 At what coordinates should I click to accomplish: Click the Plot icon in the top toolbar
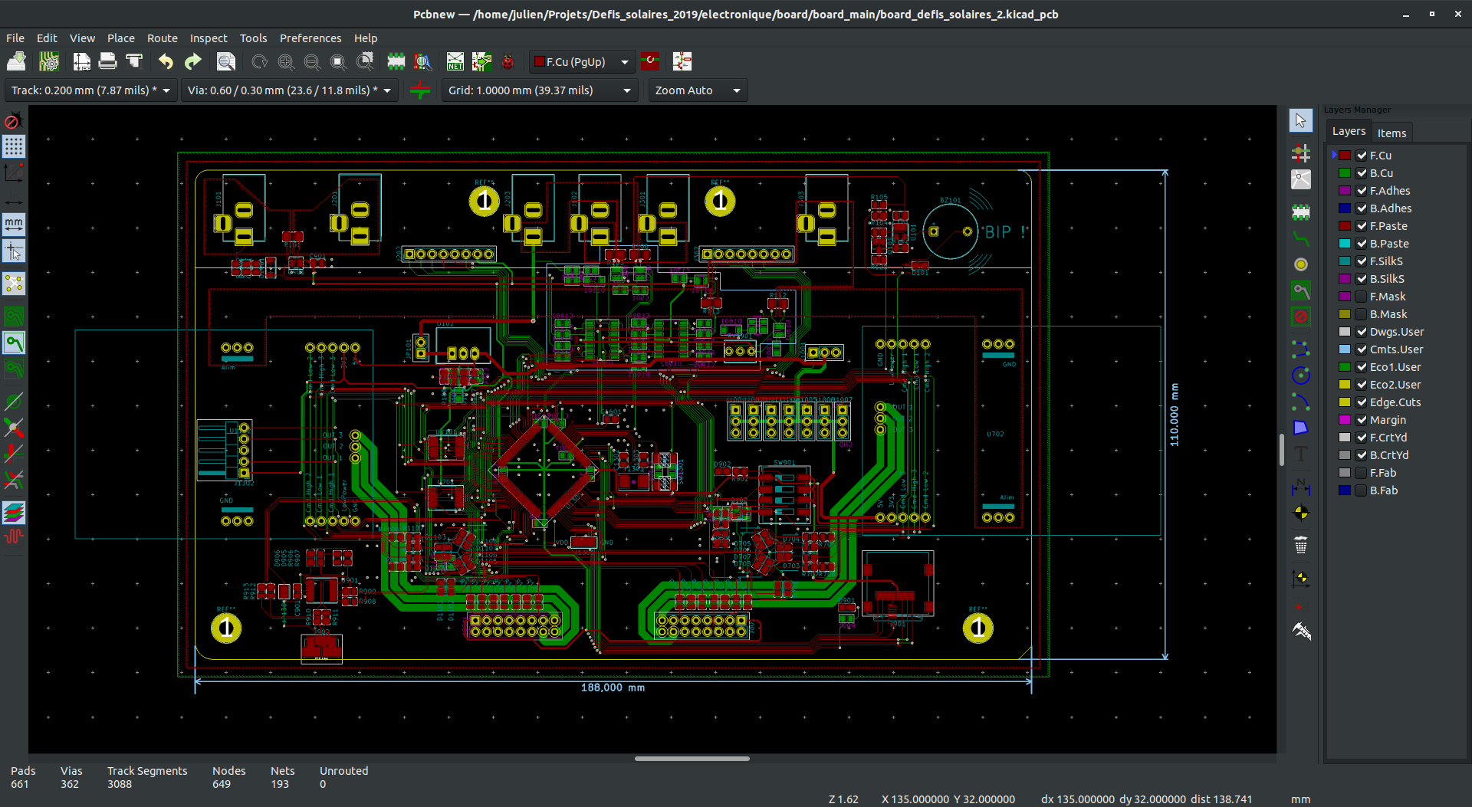click(x=134, y=61)
